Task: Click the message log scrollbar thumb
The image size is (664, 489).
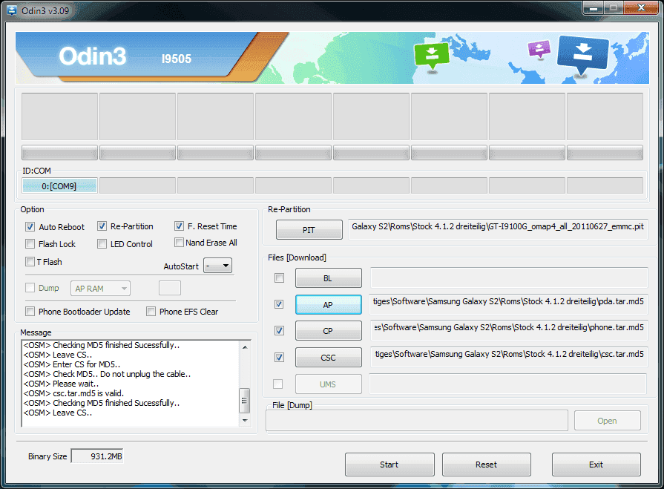Action: [x=245, y=401]
